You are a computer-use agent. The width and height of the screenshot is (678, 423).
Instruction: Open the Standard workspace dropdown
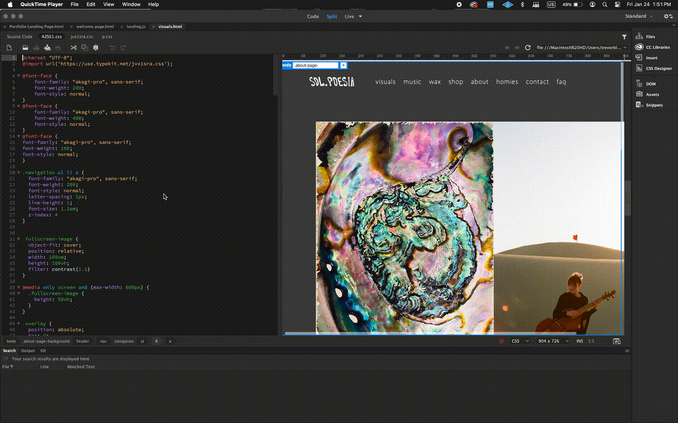click(639, 16)
